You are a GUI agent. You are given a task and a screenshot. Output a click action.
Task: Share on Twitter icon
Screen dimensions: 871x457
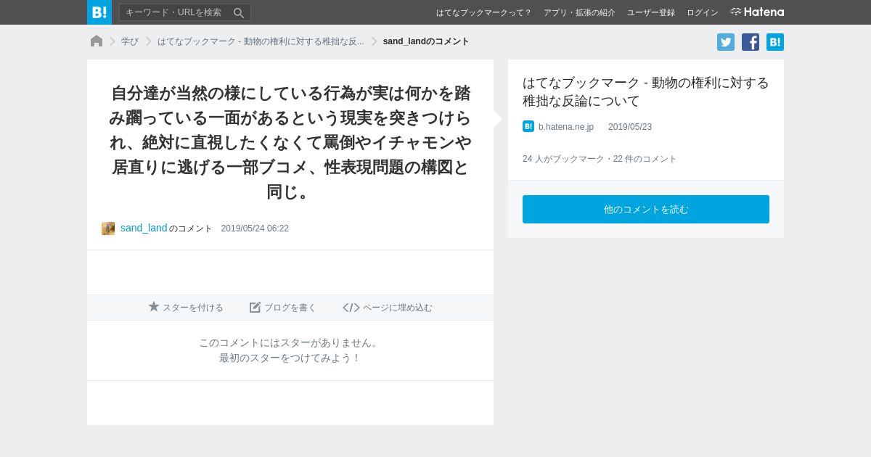[x=726, y=42]
